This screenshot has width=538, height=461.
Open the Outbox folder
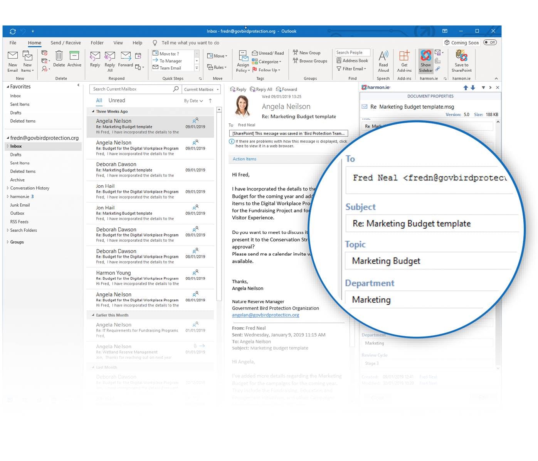(x=17, y=214)
